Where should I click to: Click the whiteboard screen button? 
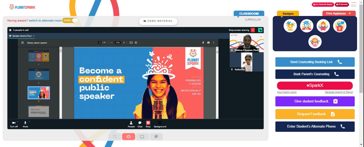142,136
